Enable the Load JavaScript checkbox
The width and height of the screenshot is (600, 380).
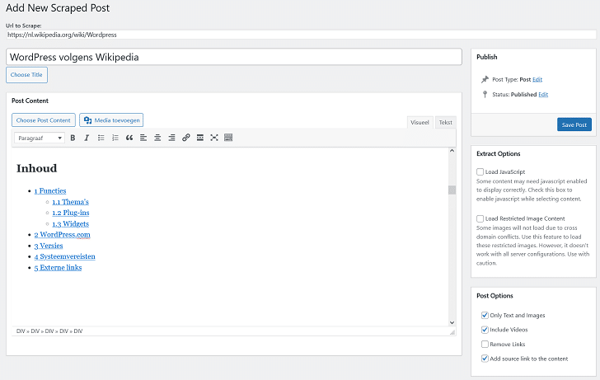(x=480, y=171)
